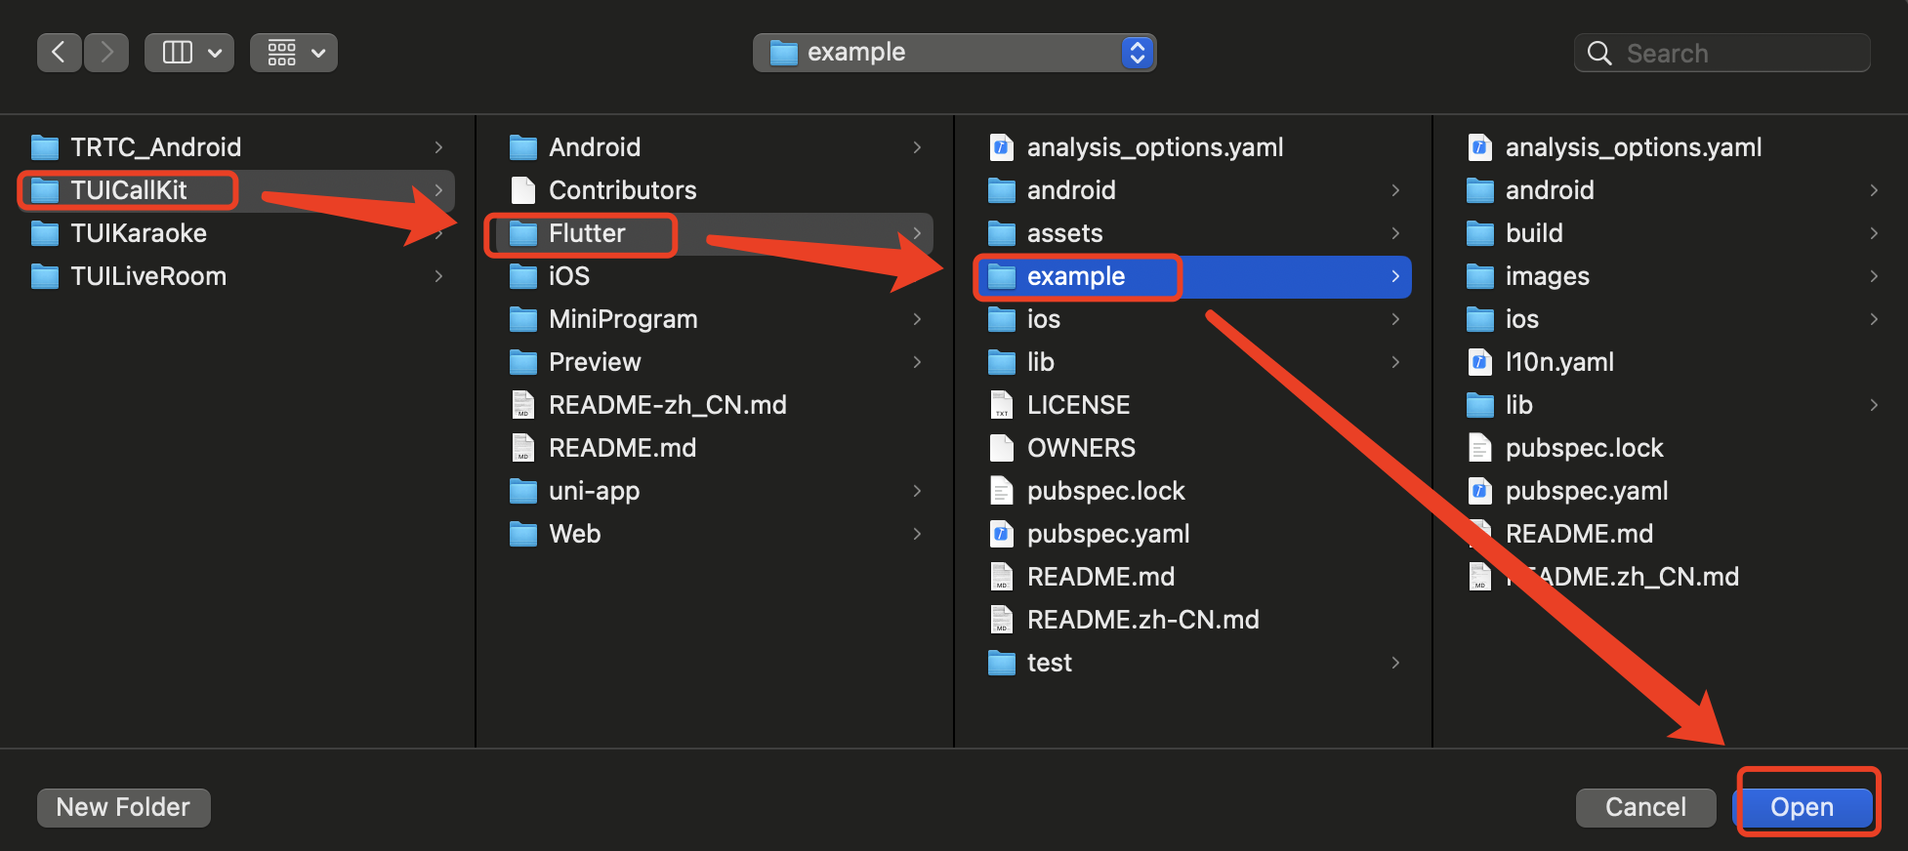Select the l10n.yaml file icon
Screen dimensions: 1908x851
[1480, 363]
